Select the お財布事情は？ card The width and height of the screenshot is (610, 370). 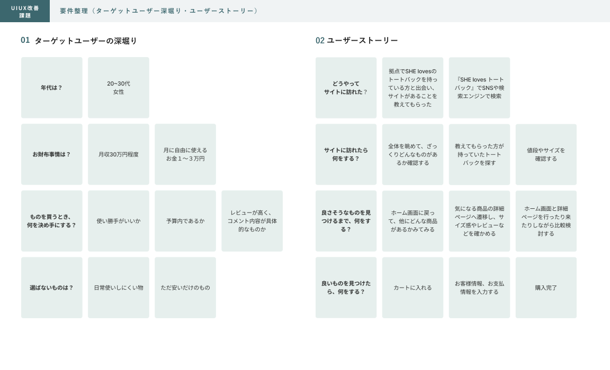(52, 154)
